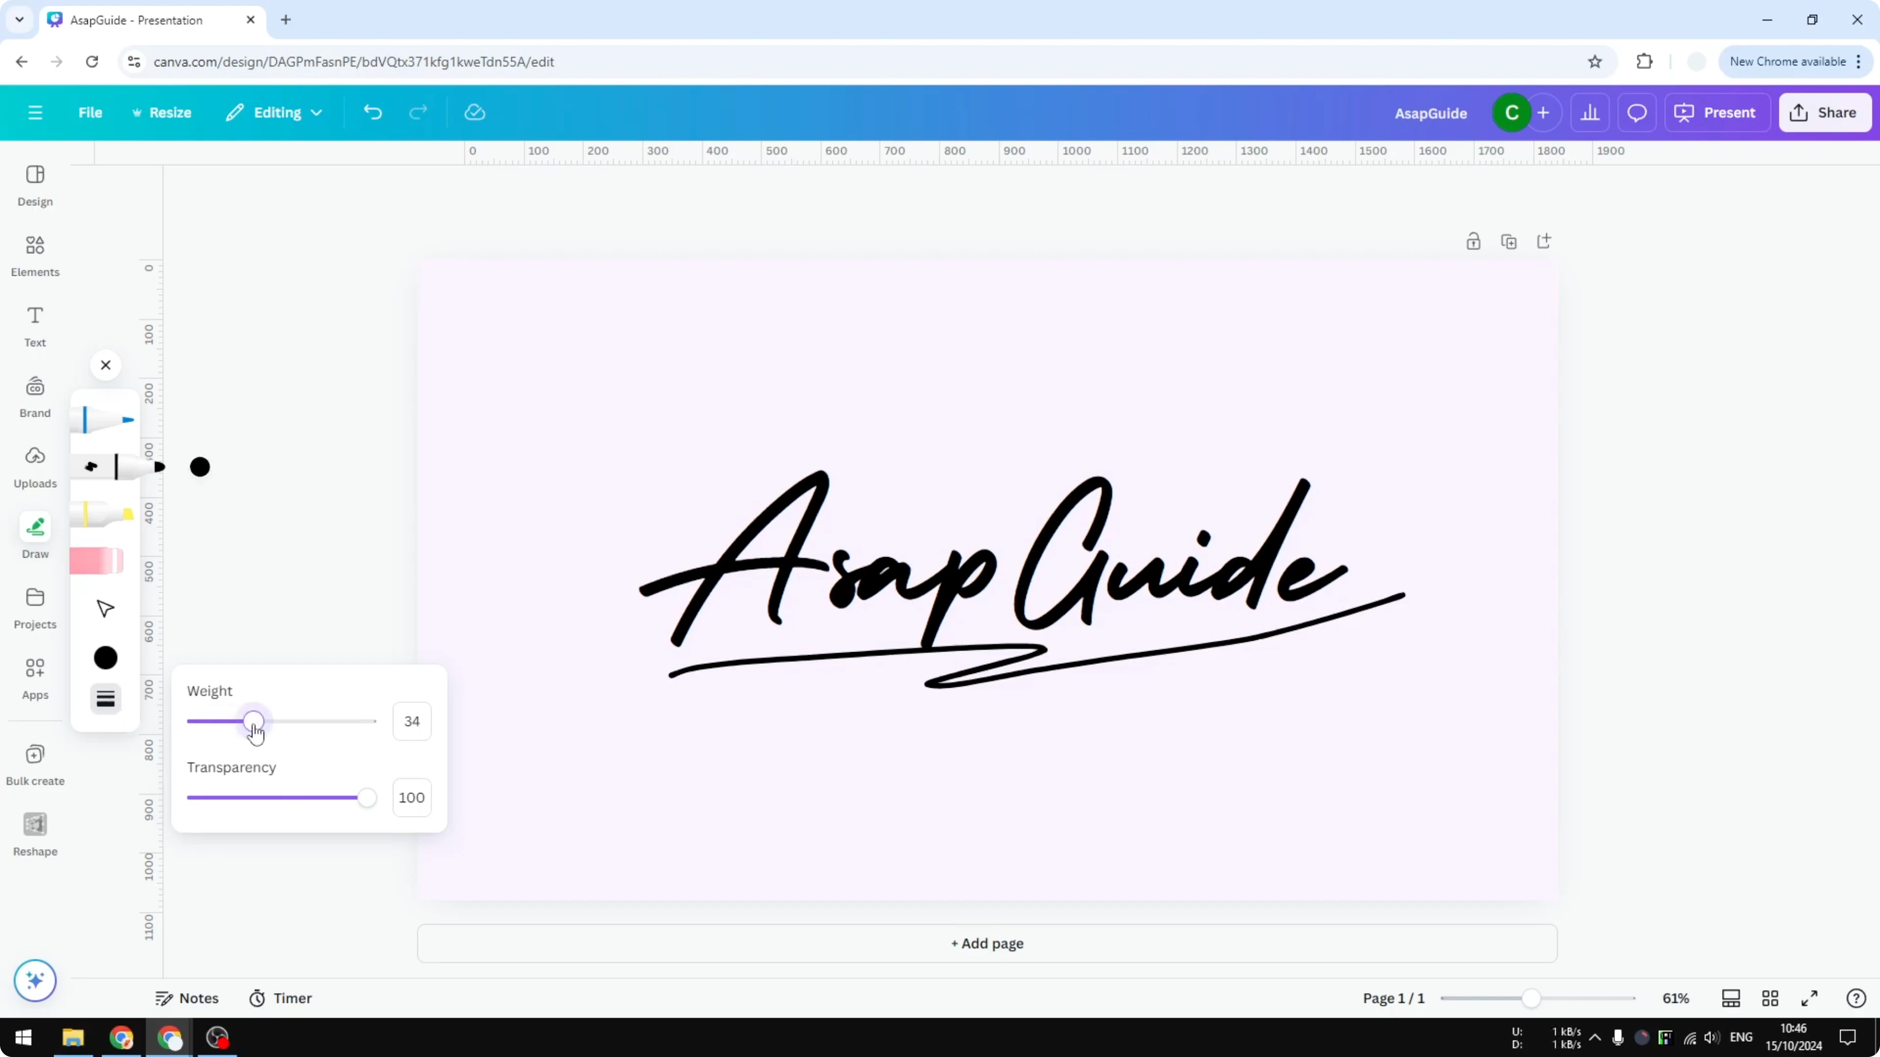Image resolution: width=1880 pixels, height=1057 pixels.
Task: Toggle the page lock
Action: tap(1473, 241)
